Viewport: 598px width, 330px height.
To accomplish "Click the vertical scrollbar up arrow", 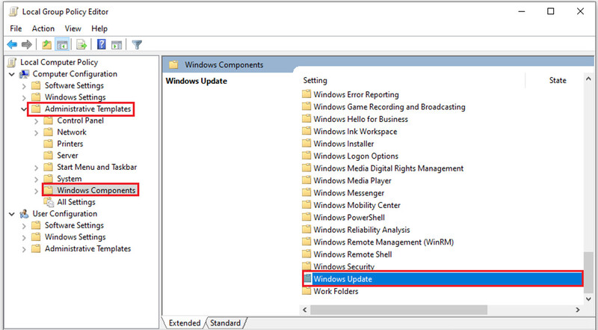I will click(588, 79).
